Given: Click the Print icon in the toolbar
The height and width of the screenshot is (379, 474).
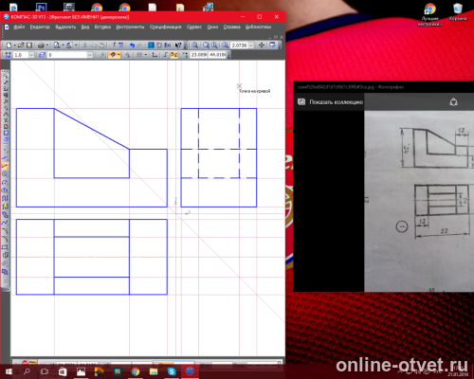Looking at the screenshot, I should [x=41, y=45].
